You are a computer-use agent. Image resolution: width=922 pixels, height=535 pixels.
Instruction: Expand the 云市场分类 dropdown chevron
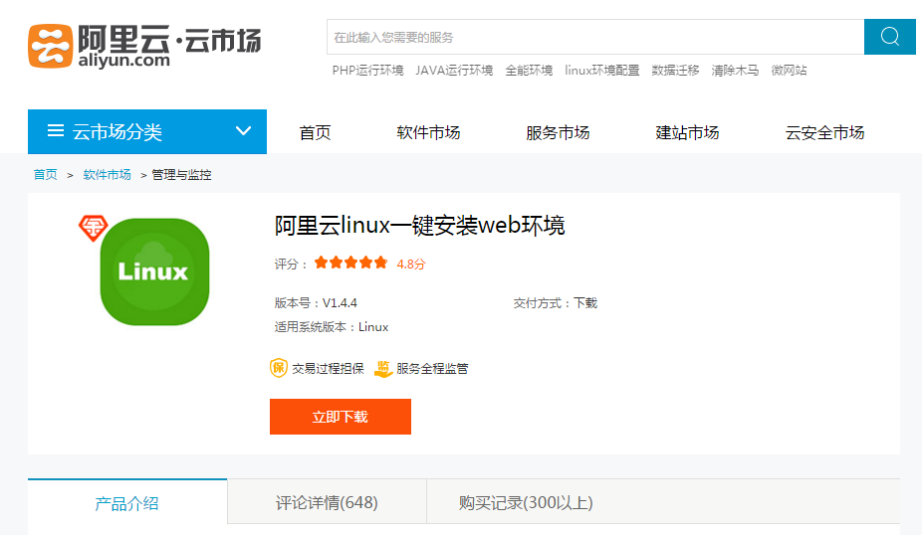[243, 131]
